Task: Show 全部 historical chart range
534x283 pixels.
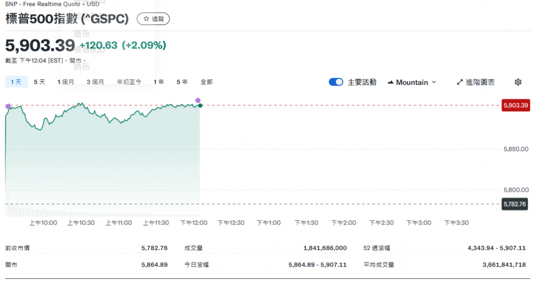Action: pyautogui.click(x=207, y=82)
